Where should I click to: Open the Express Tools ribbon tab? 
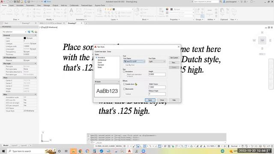(100, 6)
